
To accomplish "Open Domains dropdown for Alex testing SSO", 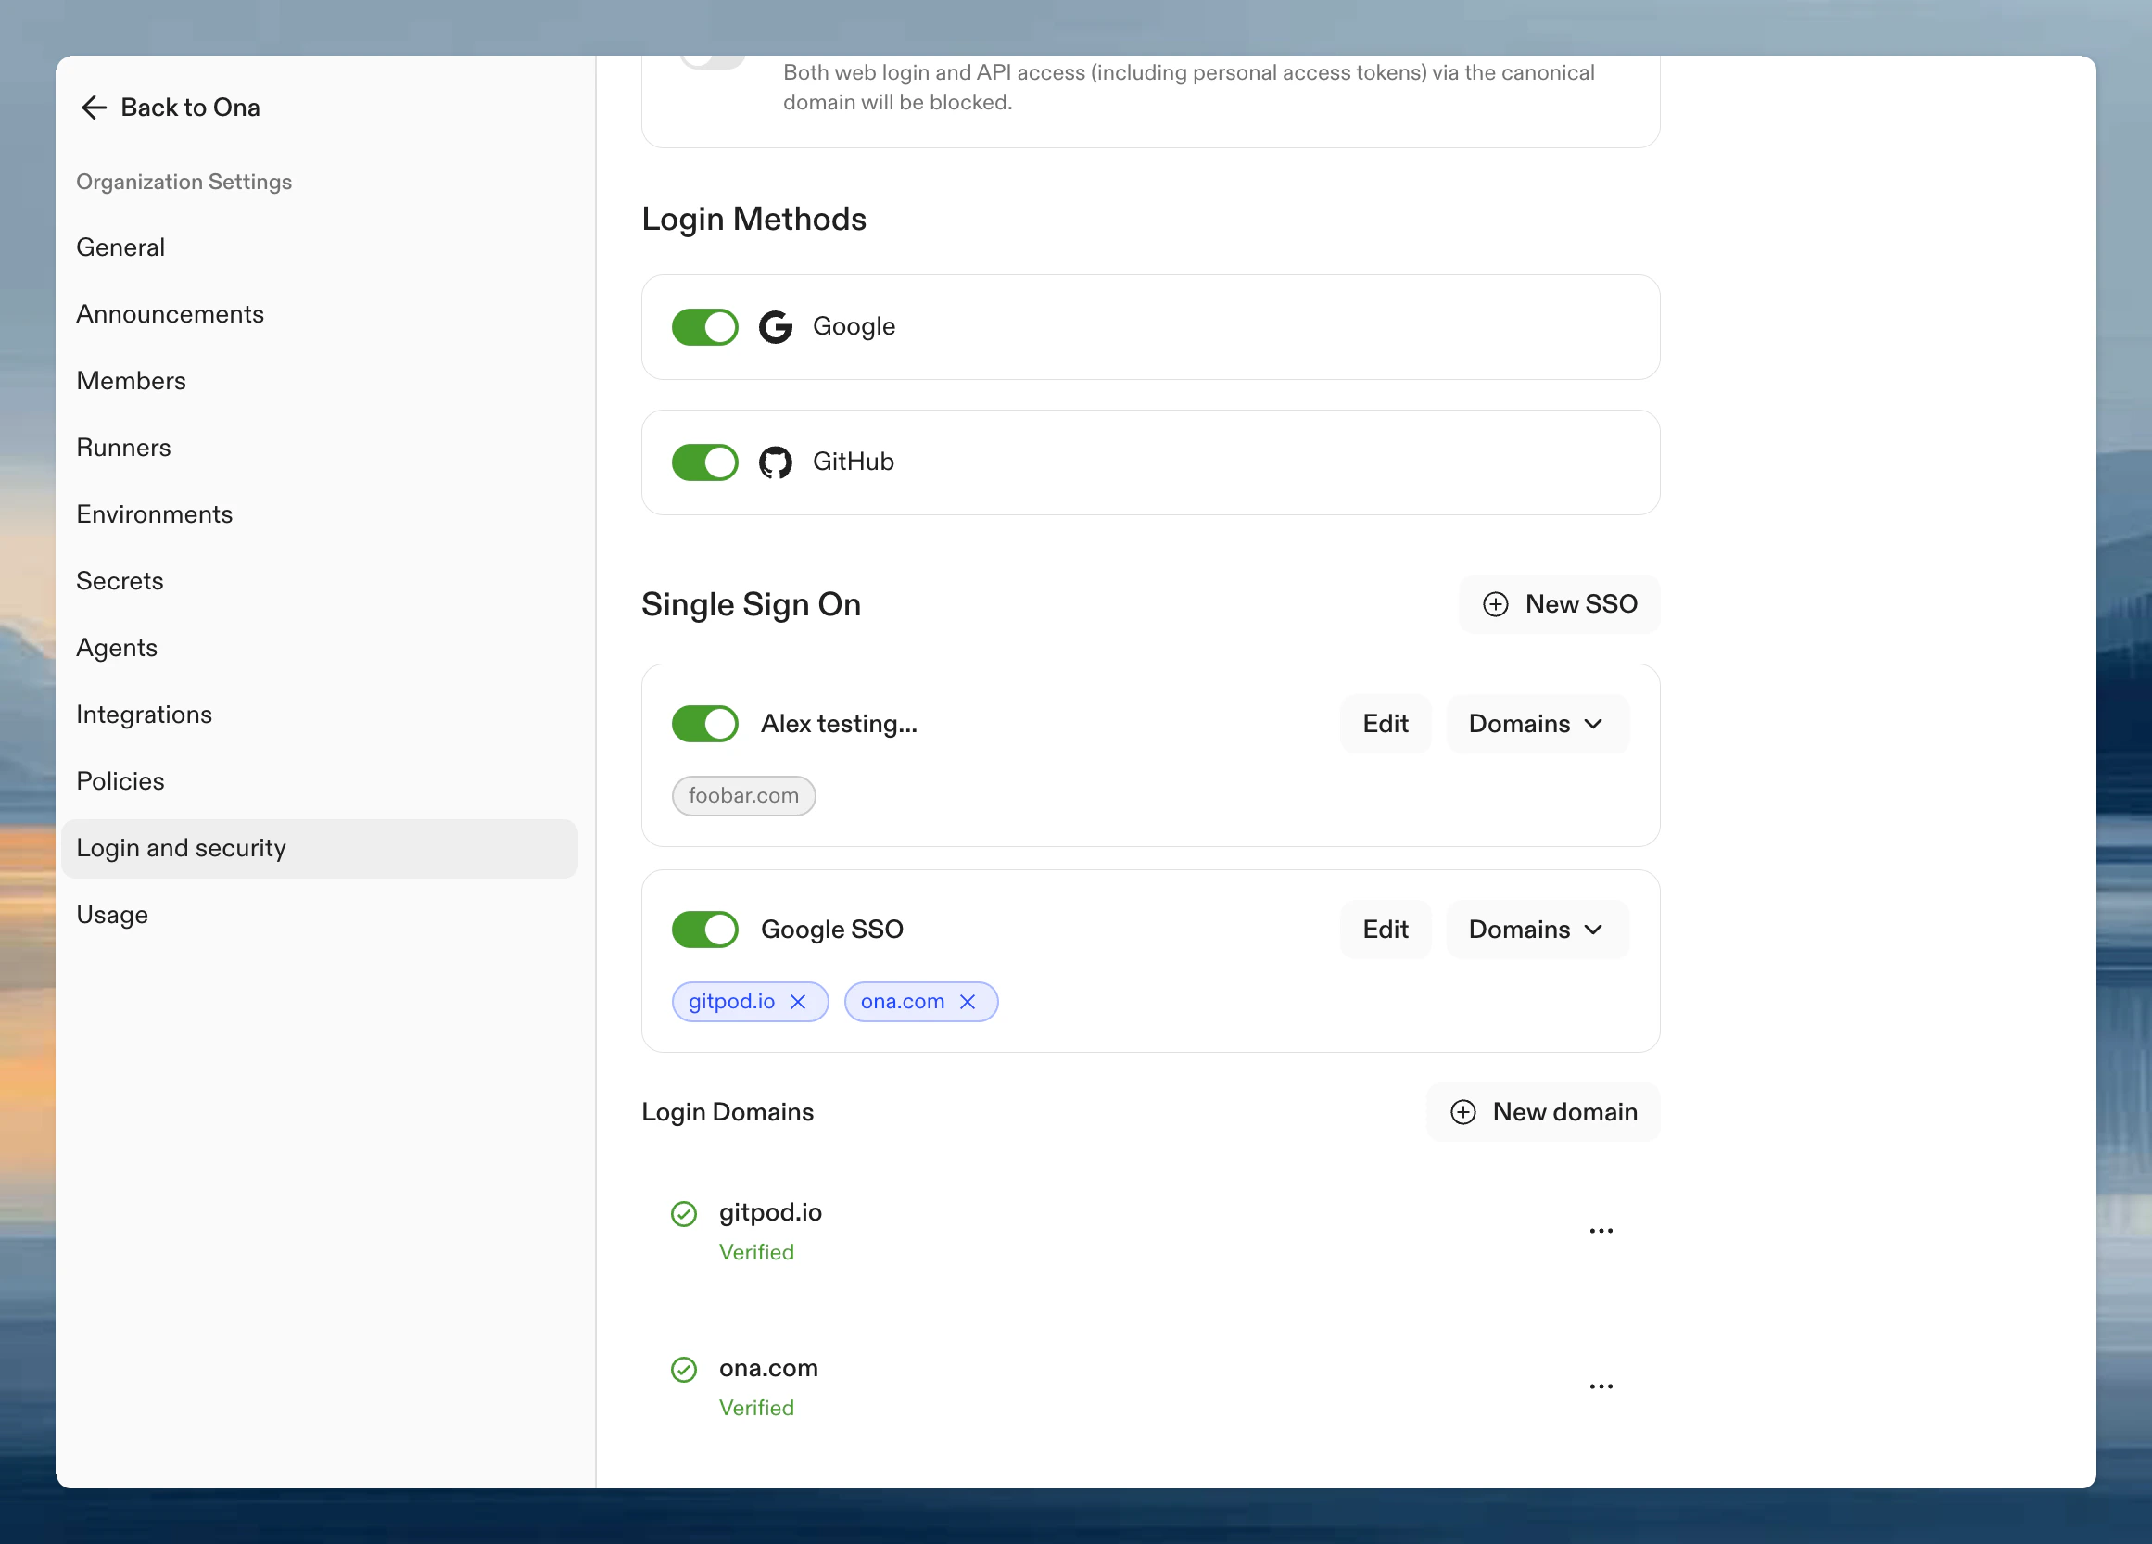I will 1537,723.
